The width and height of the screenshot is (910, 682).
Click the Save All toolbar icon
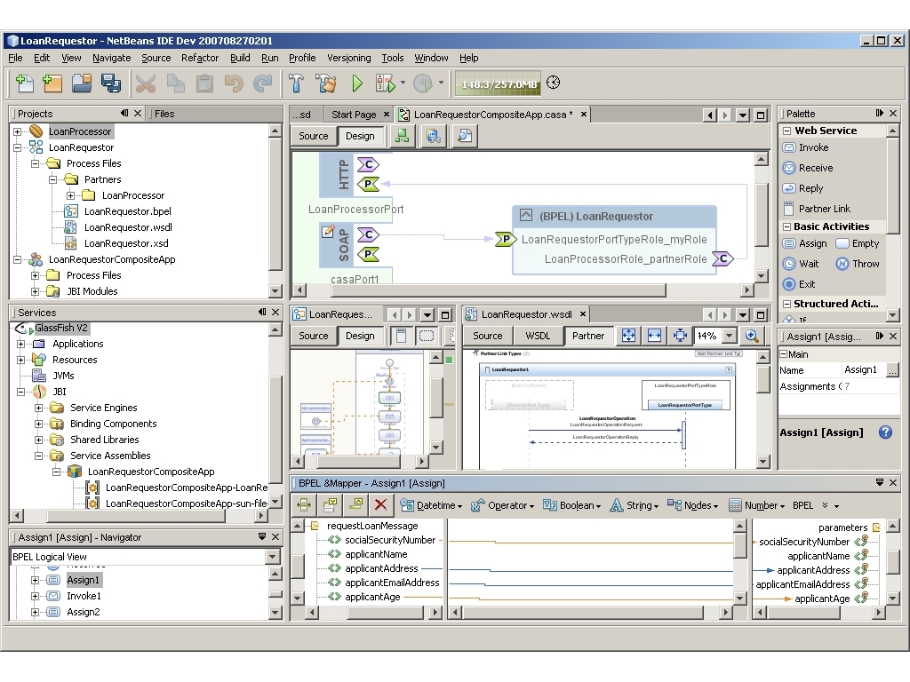coord(111,83)
